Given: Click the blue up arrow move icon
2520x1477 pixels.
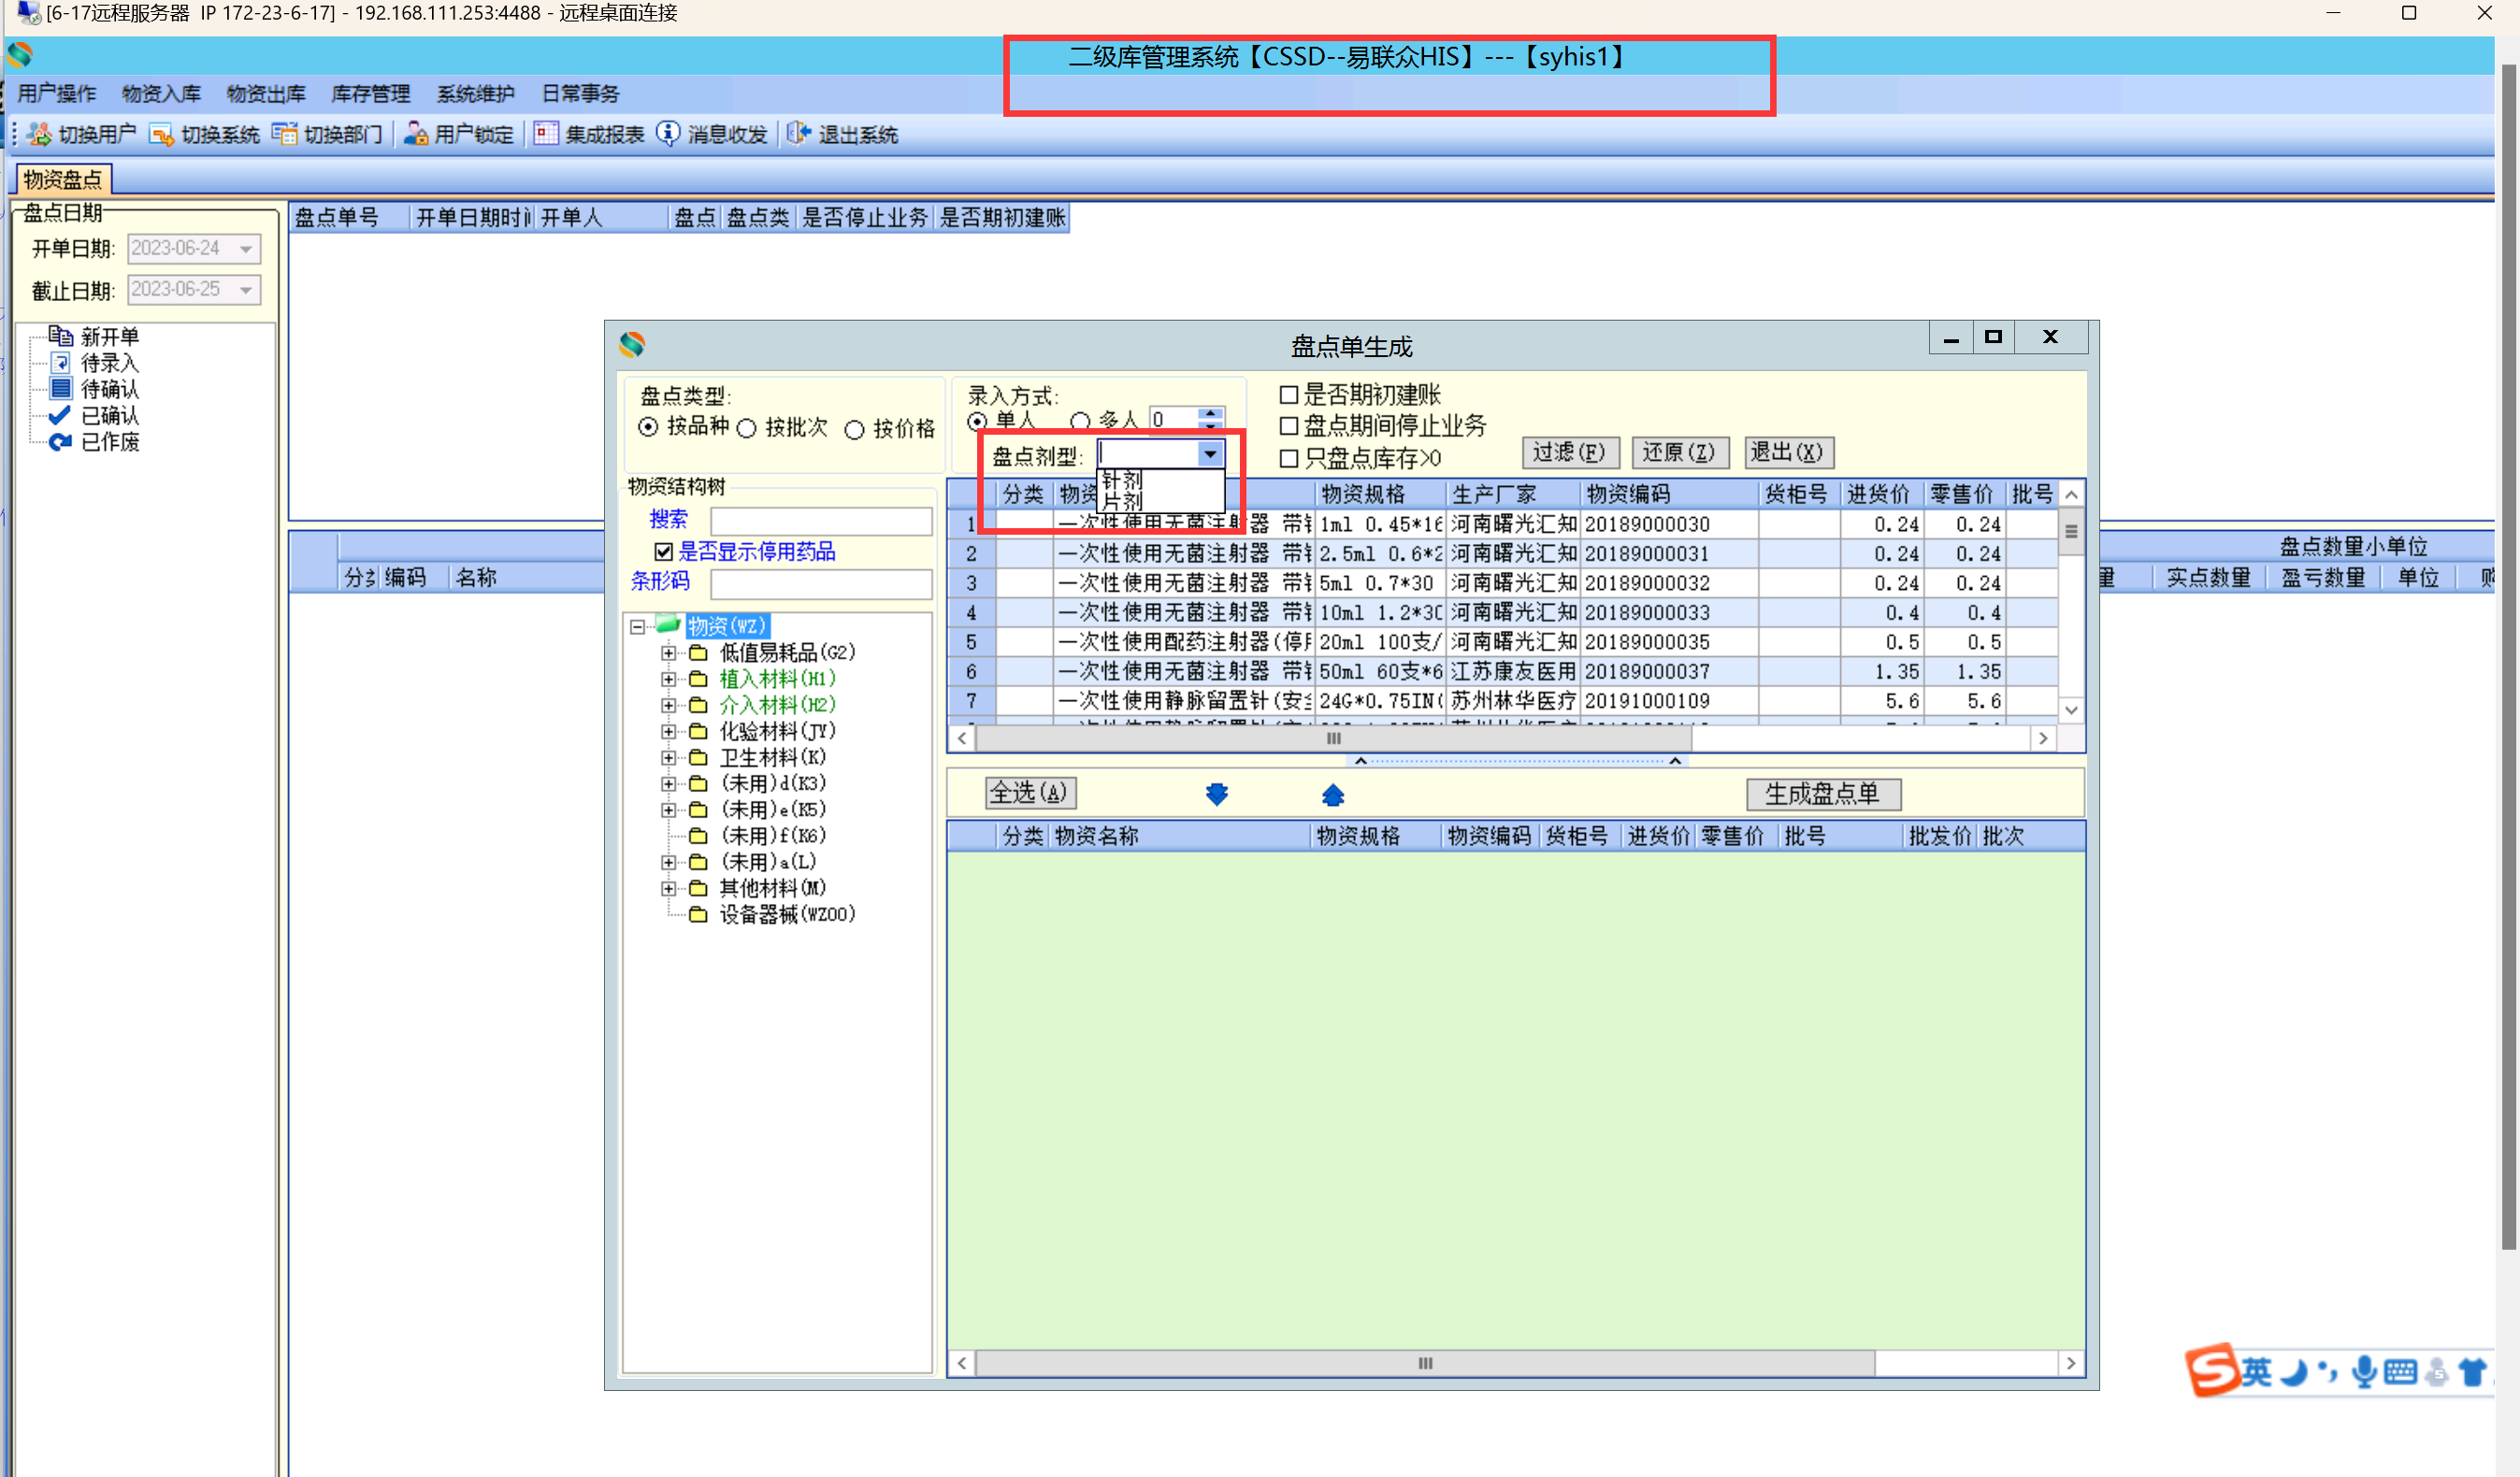Looking at the screenshot, I should [x=1332, y=794].
